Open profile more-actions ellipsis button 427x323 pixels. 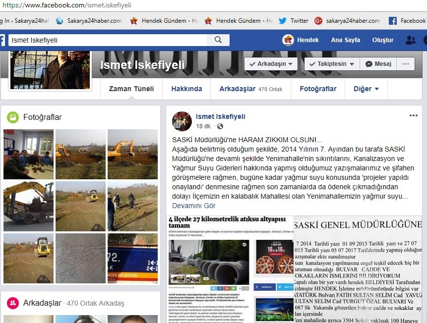(406, 64)
